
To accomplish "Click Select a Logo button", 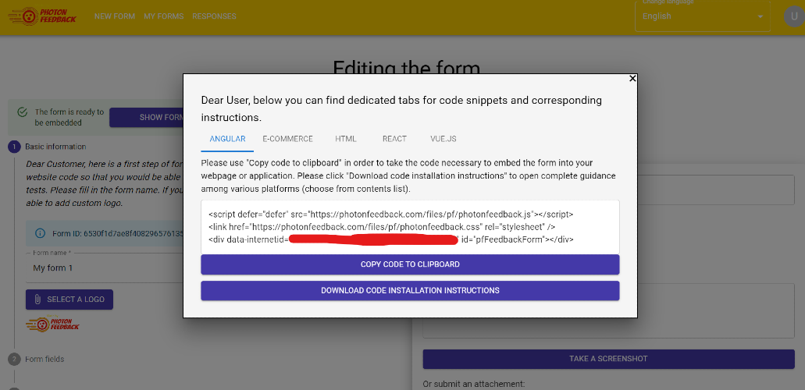I will pyautogui.click(x=69, y=300).
